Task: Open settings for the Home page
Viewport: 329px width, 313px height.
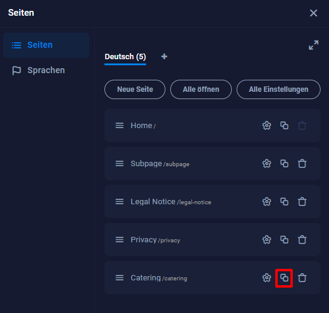Action: tap(267, 126)
